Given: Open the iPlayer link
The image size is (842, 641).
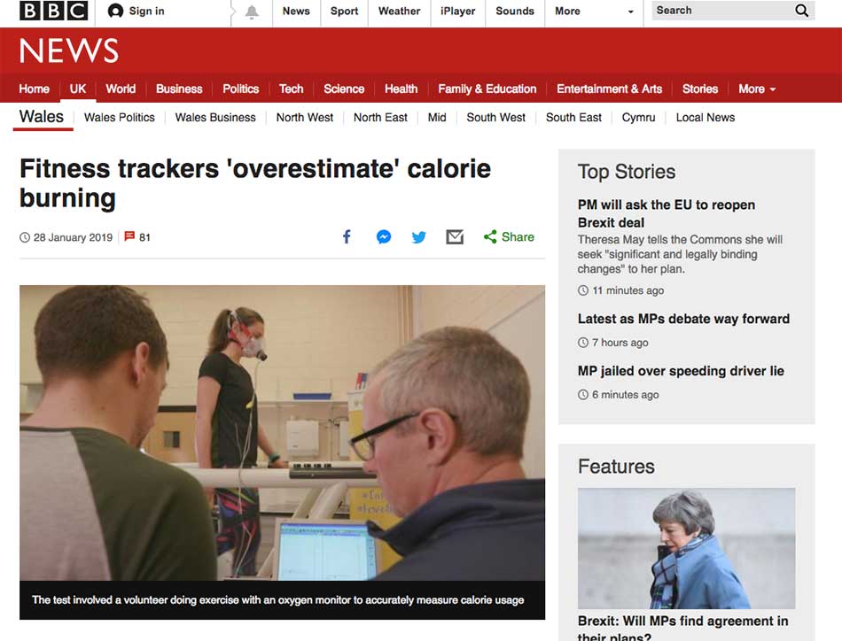Looking at the screenshot, I should tap(458, 11).
